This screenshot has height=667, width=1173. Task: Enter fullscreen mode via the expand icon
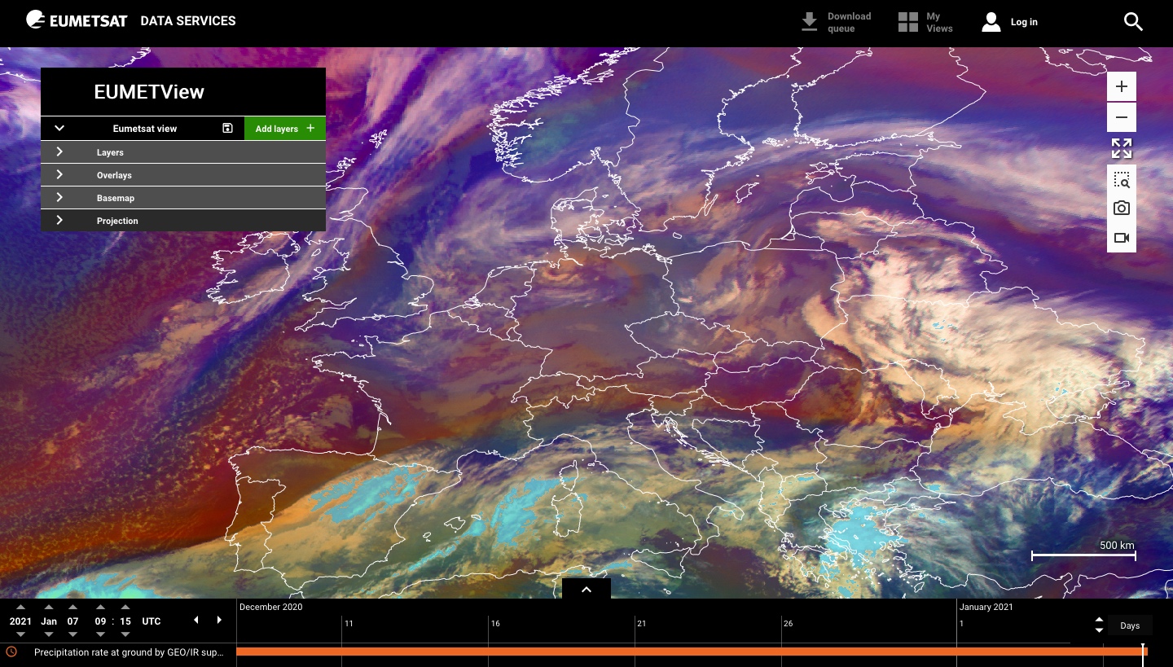point(1122,148)
